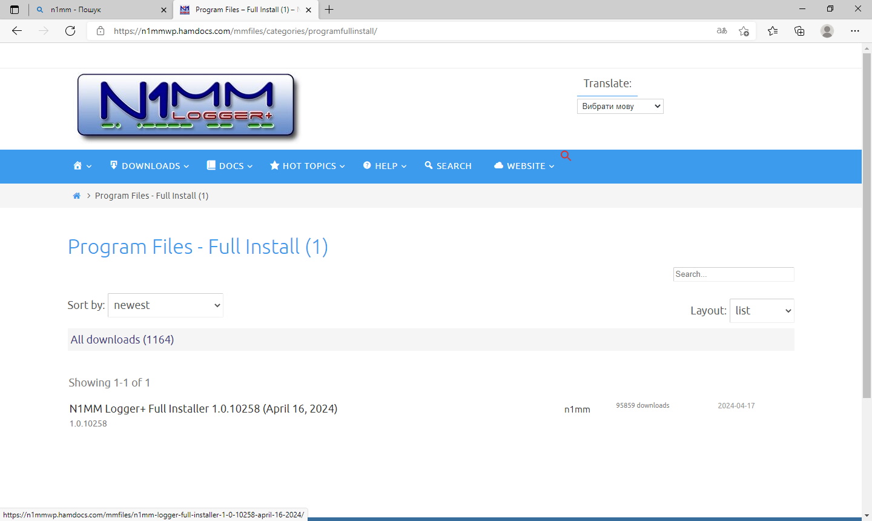This screenshot has height=521, width=872.
Task: Click the Website cloud icon
Action: point(499,165)
